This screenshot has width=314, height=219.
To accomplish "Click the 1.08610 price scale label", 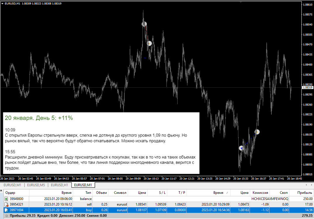I will (x=308, y=5).
